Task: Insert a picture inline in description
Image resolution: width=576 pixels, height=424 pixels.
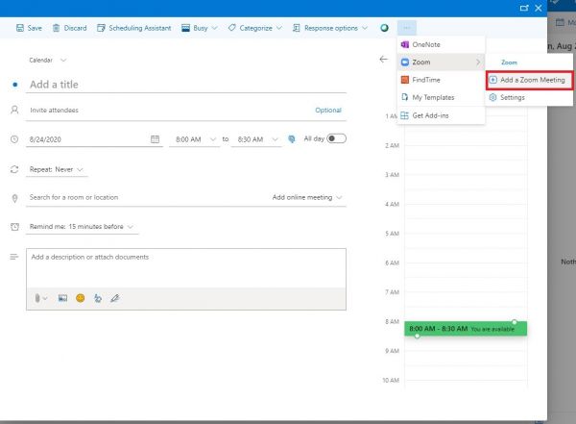Action: click(62, 298)
